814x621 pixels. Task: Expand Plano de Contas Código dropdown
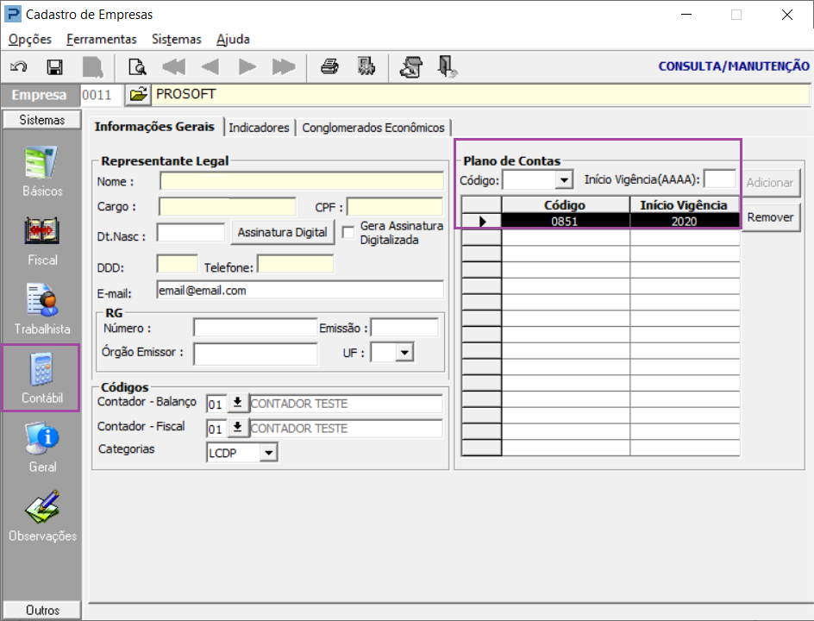pos(564,180)
